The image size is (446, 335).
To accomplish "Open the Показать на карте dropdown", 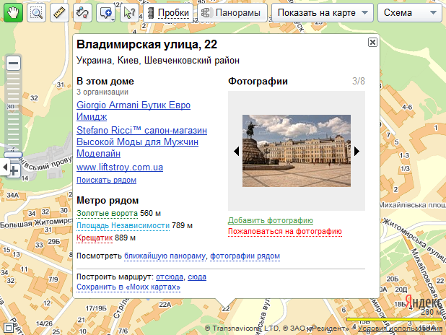I will (x=323, y=13).
